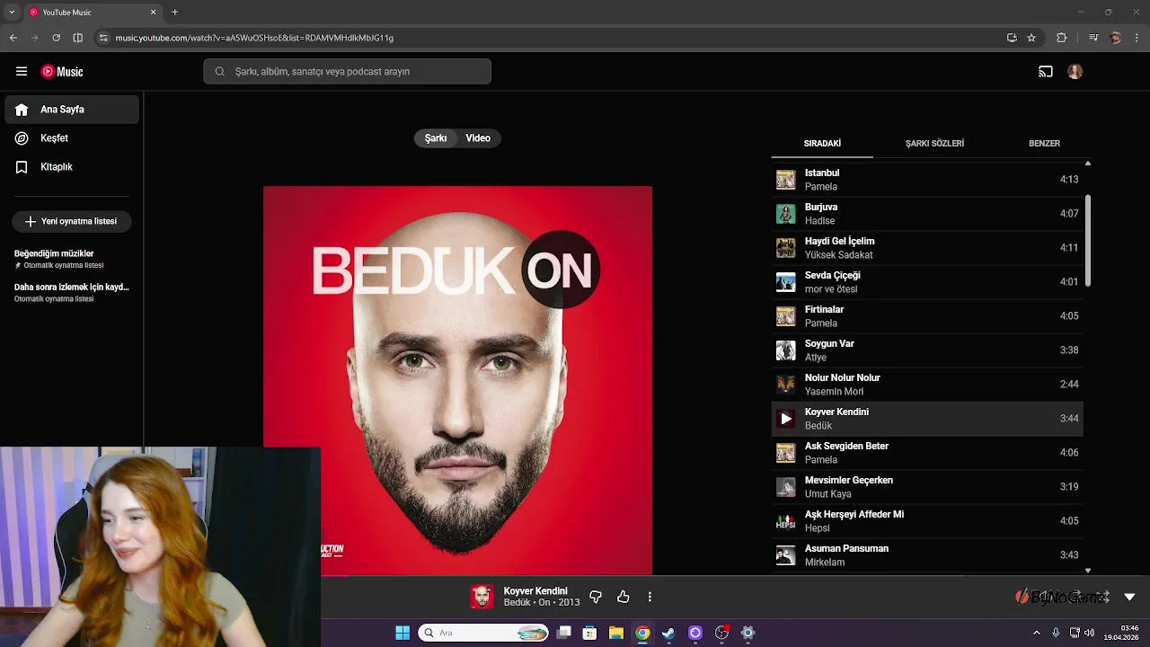
Task: Click the player bar album thumbnail
Action: 482,597
